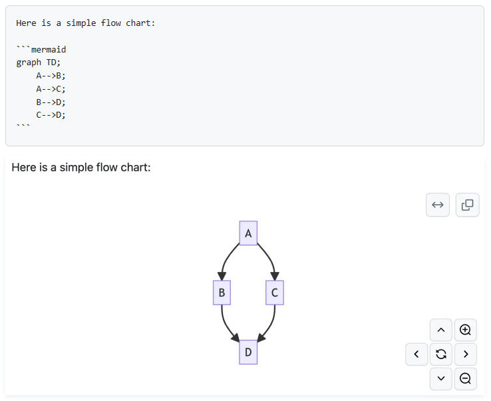The width and height of the screenshot is (491, 401).
Task: Click the "```mermaid" line in code block
Action: (x=41, y=49)
